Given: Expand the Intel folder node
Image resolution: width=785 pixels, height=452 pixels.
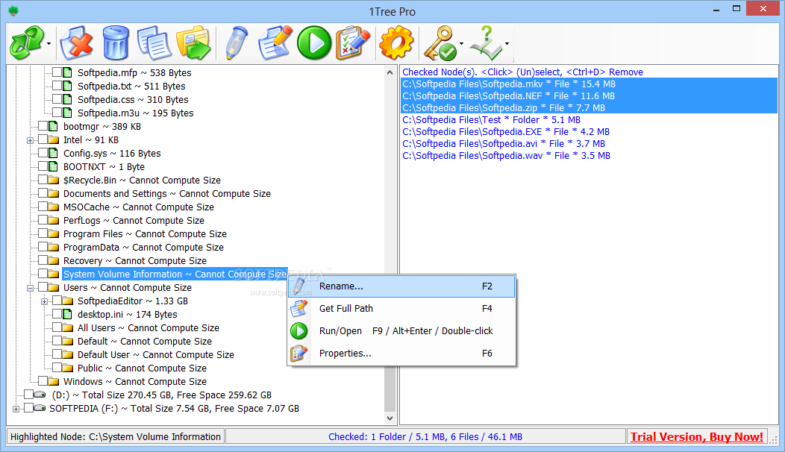Looking at the screenshot, I should coord(30,141).
